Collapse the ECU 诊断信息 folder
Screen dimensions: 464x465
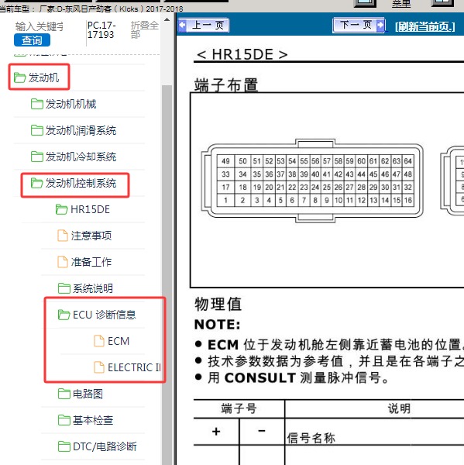(105, 315)
